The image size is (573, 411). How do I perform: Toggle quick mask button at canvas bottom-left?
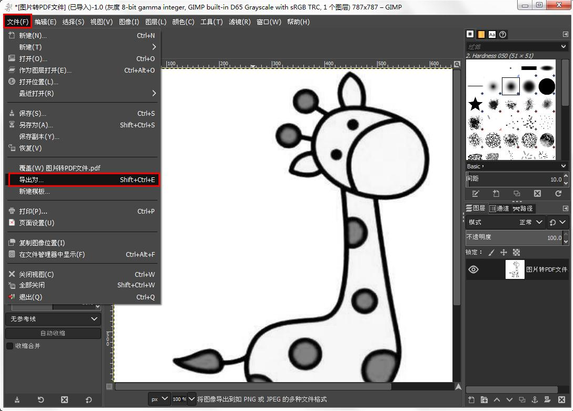pyautogui.click(x=109, y=387)
